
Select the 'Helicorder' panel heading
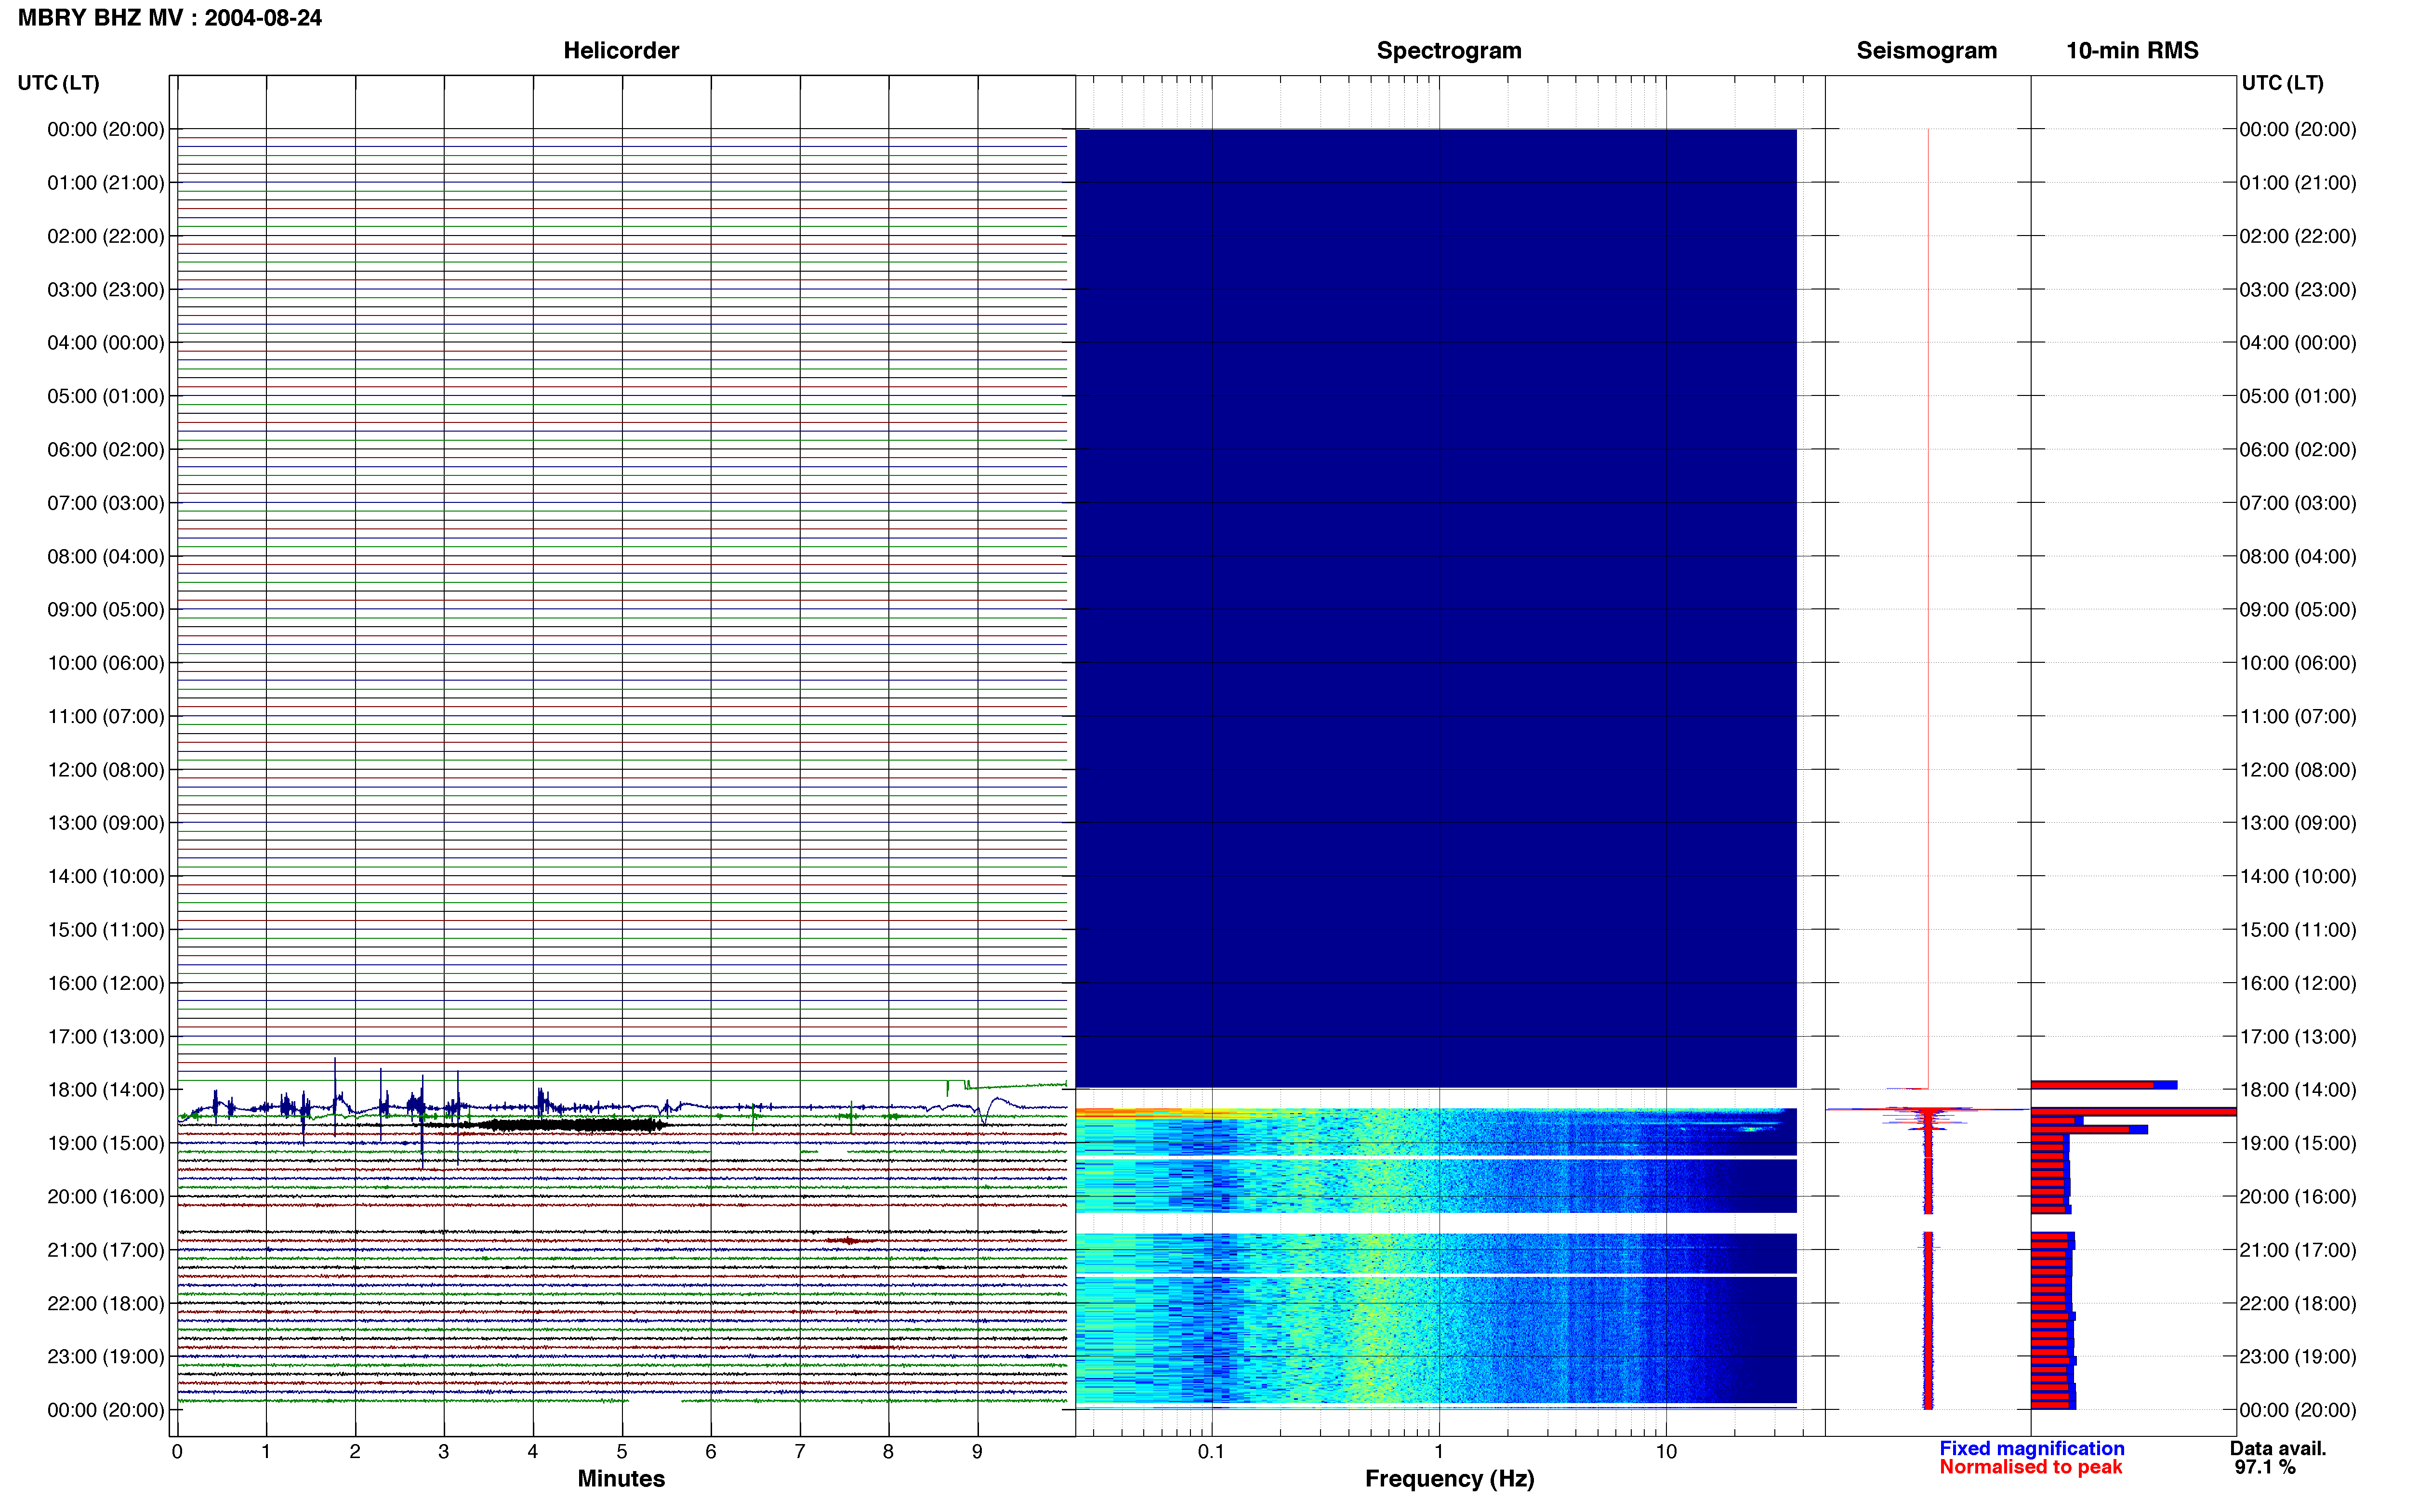pyautogui.click(x=621, y=50)
